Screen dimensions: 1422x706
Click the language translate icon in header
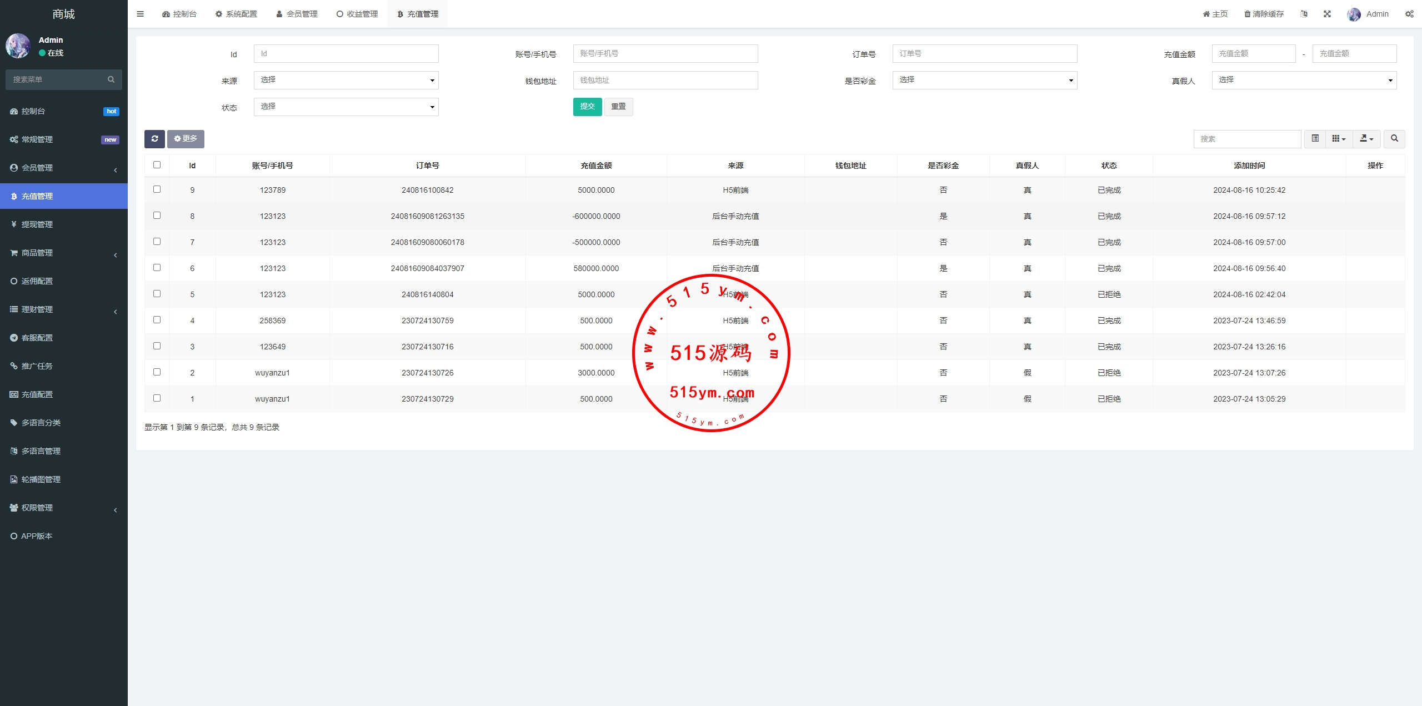1304,14
